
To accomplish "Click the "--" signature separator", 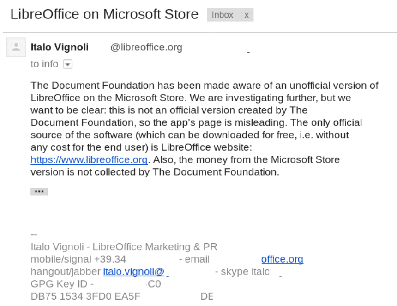I will tap(34, 234).
